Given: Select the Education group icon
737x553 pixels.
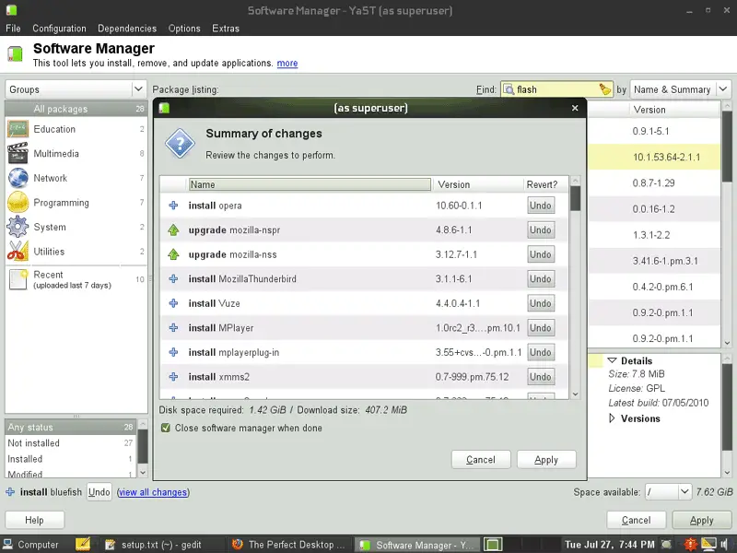Looking at the screenshot, I should click(x=18, y=129).
